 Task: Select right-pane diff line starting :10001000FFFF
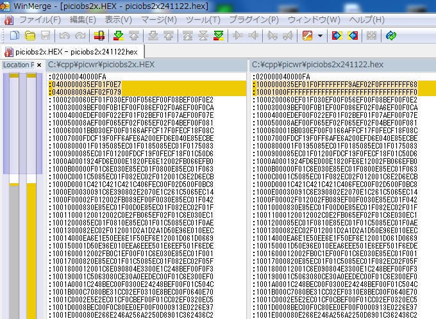[x=344, y=92]
